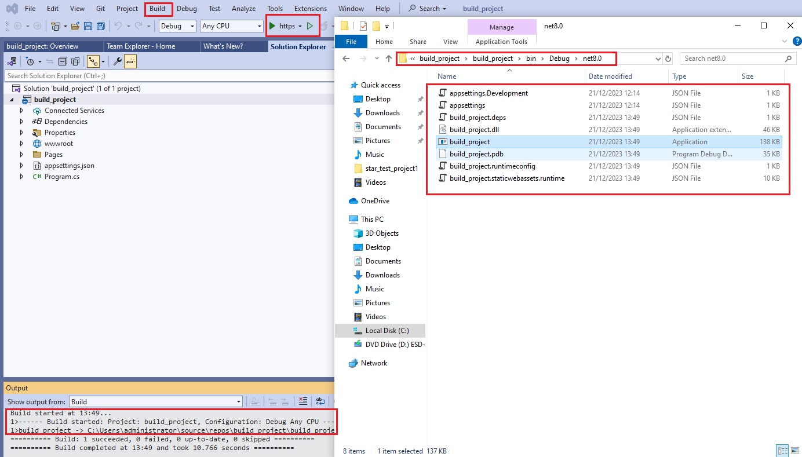The image size is (802, 457).
Task: Click Start Without Debugging outline play icon
Action: 310,26
